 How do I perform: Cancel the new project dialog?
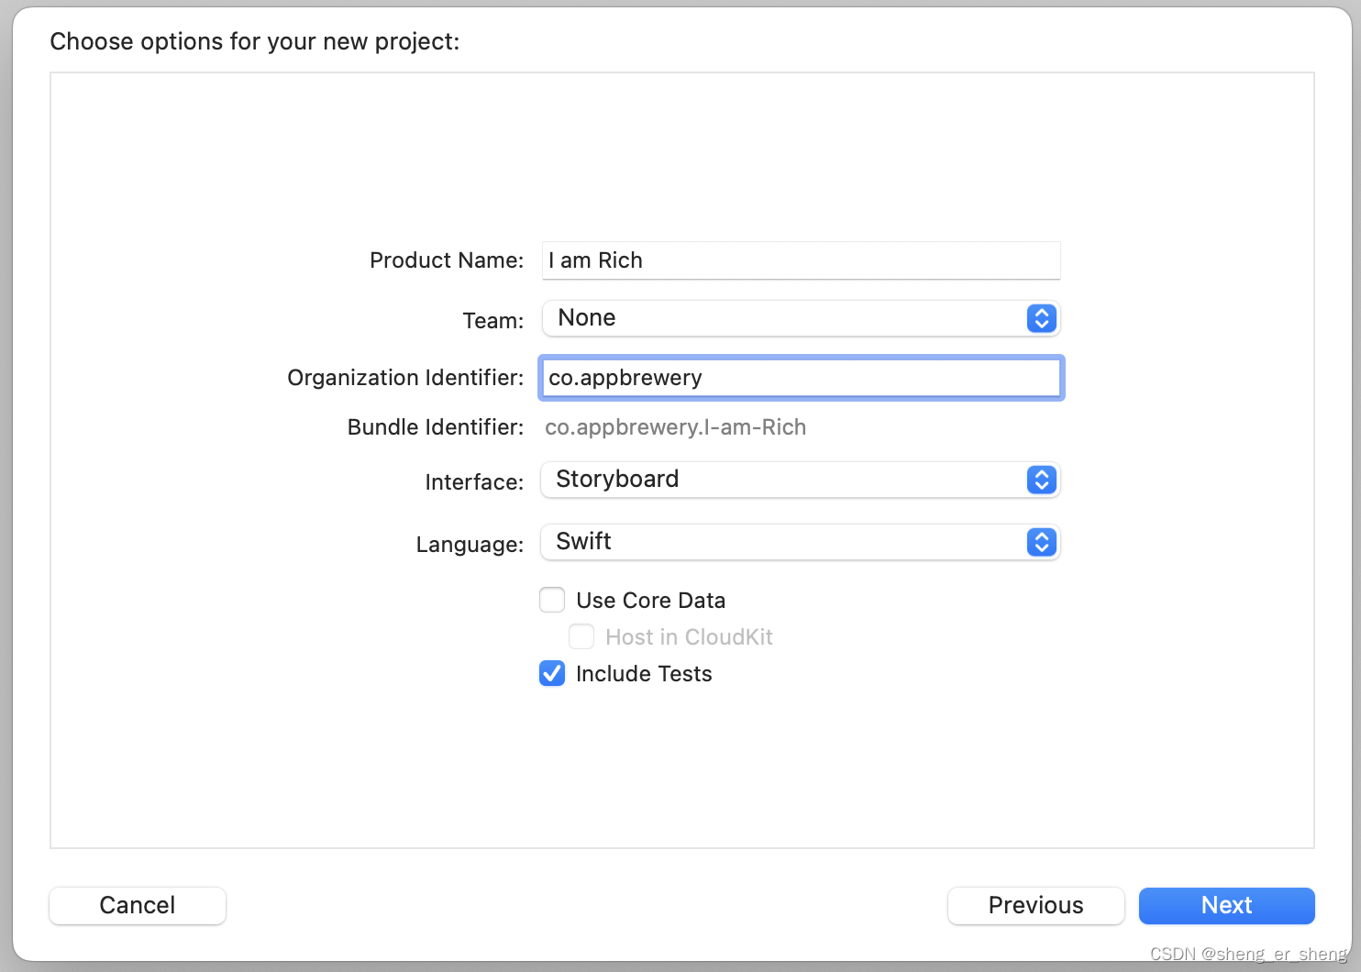138,905
